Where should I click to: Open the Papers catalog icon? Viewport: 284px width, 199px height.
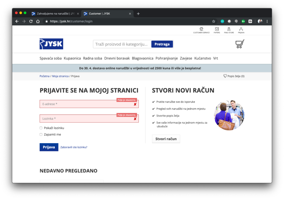tap(217, 29)
